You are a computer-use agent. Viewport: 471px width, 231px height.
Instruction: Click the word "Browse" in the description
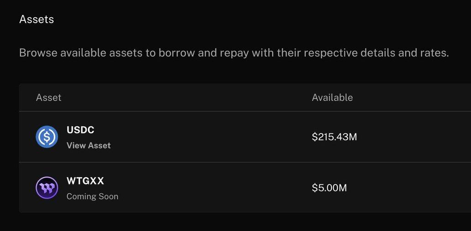tap(38, 53)
